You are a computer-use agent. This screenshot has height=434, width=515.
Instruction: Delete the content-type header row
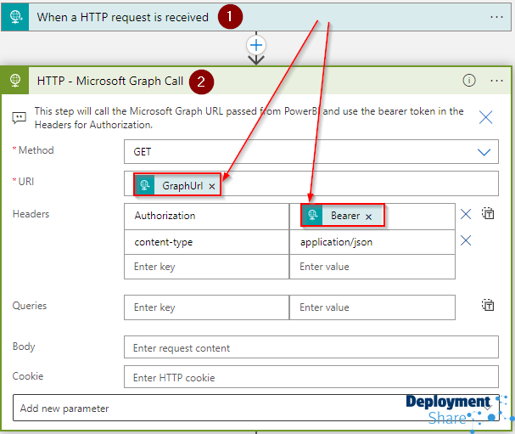[466, 241]
